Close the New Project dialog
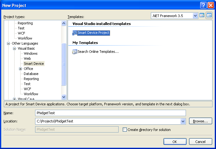The height and width of the screenshot is (149, 216). click(x=211, y=5)
